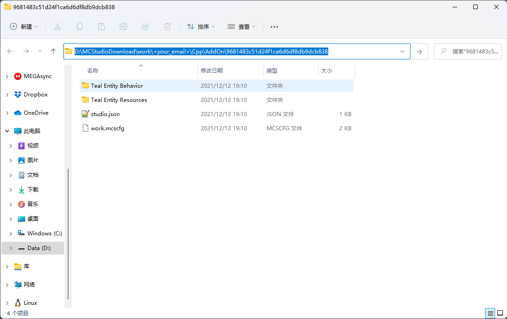Expand the Windows (C:) tree node
This screenshot has height=319, width=507.
(x=11, y=234)
